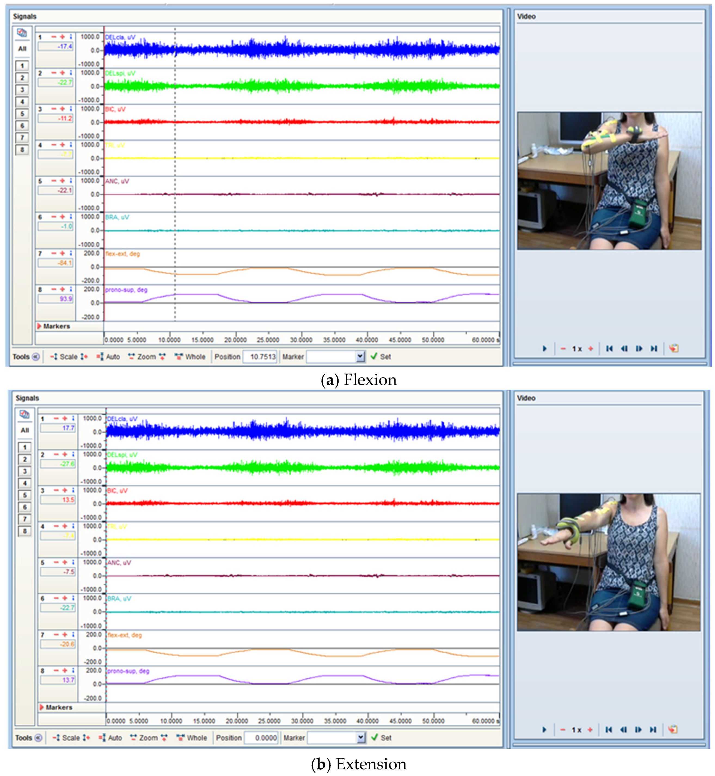715x776 pixels.
Task: Decrease playback speed in the Flexion video panel
Action: click(563, 349)
